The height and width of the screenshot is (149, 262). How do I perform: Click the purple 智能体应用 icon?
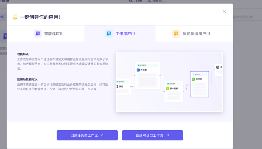coord(38,33)
